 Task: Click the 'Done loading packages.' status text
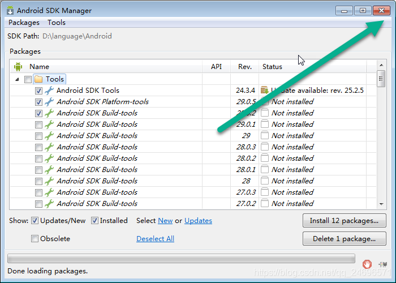(x=48, y=271)
